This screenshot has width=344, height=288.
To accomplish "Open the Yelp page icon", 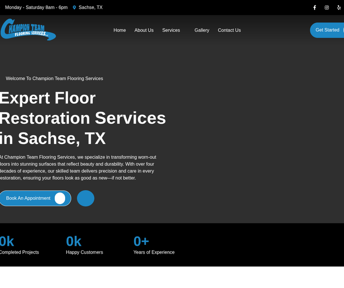I will click(339, 8).
